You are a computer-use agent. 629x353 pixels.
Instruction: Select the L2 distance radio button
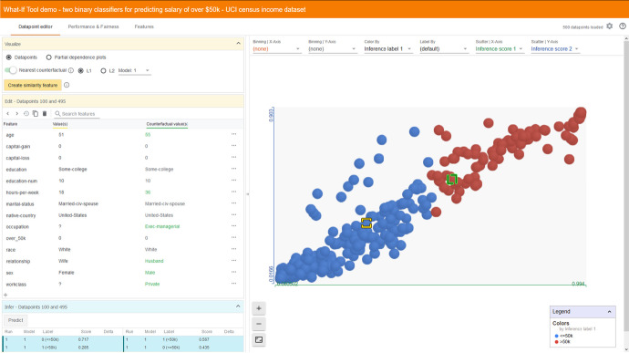103,70
